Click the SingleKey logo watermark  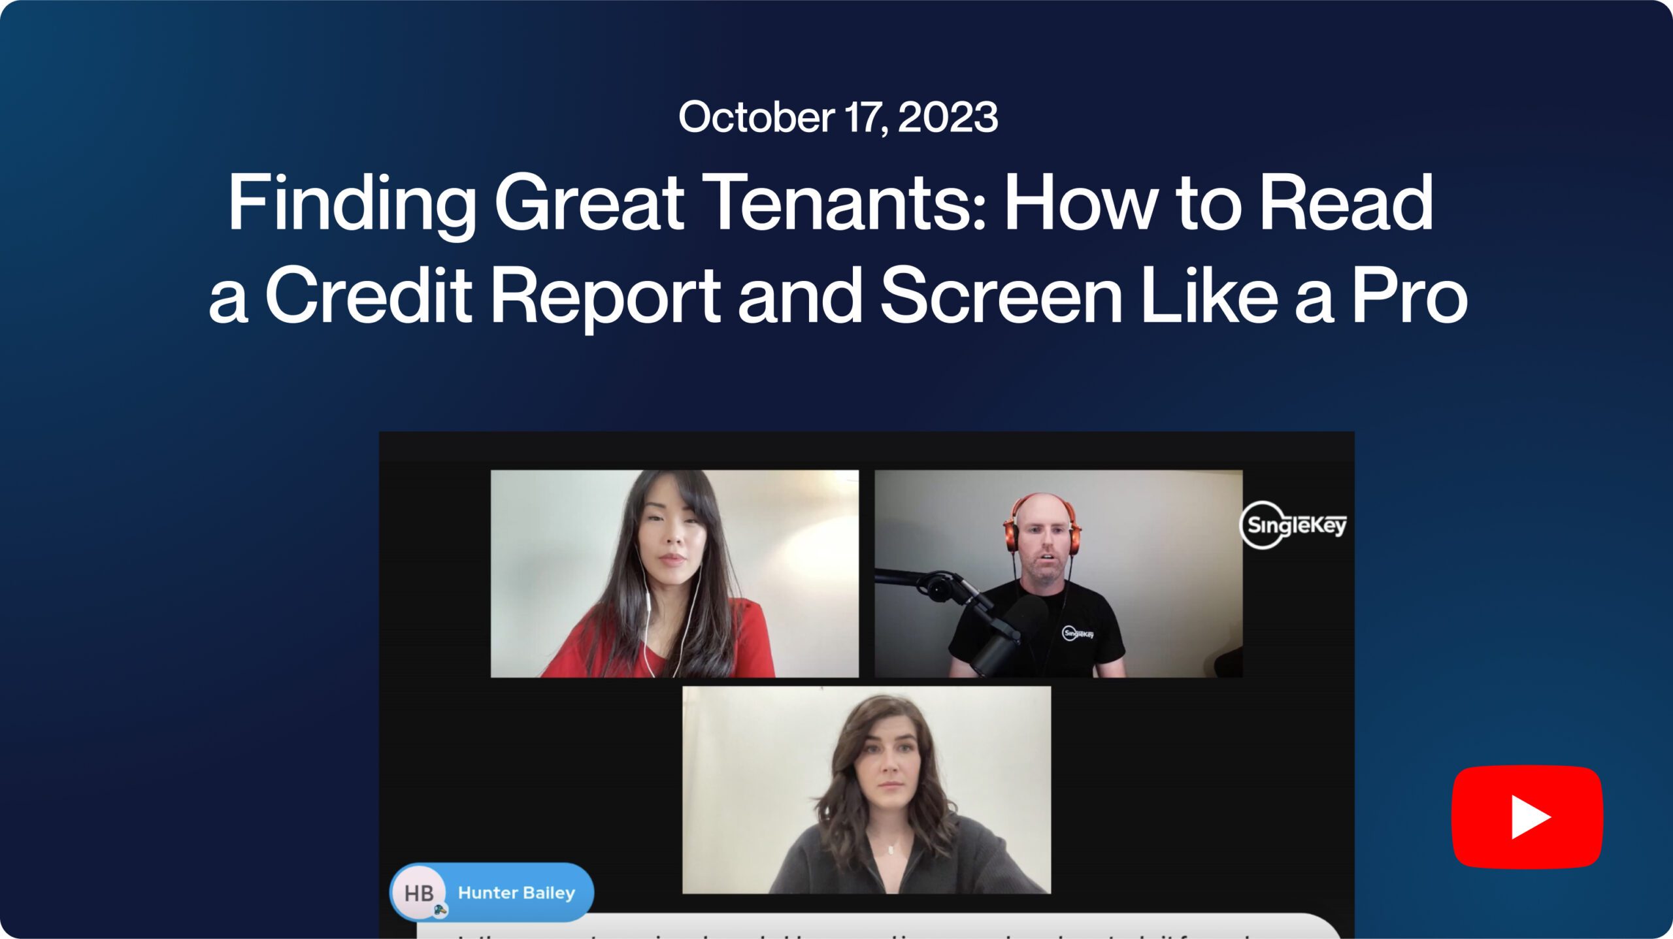click(1293, 525)
